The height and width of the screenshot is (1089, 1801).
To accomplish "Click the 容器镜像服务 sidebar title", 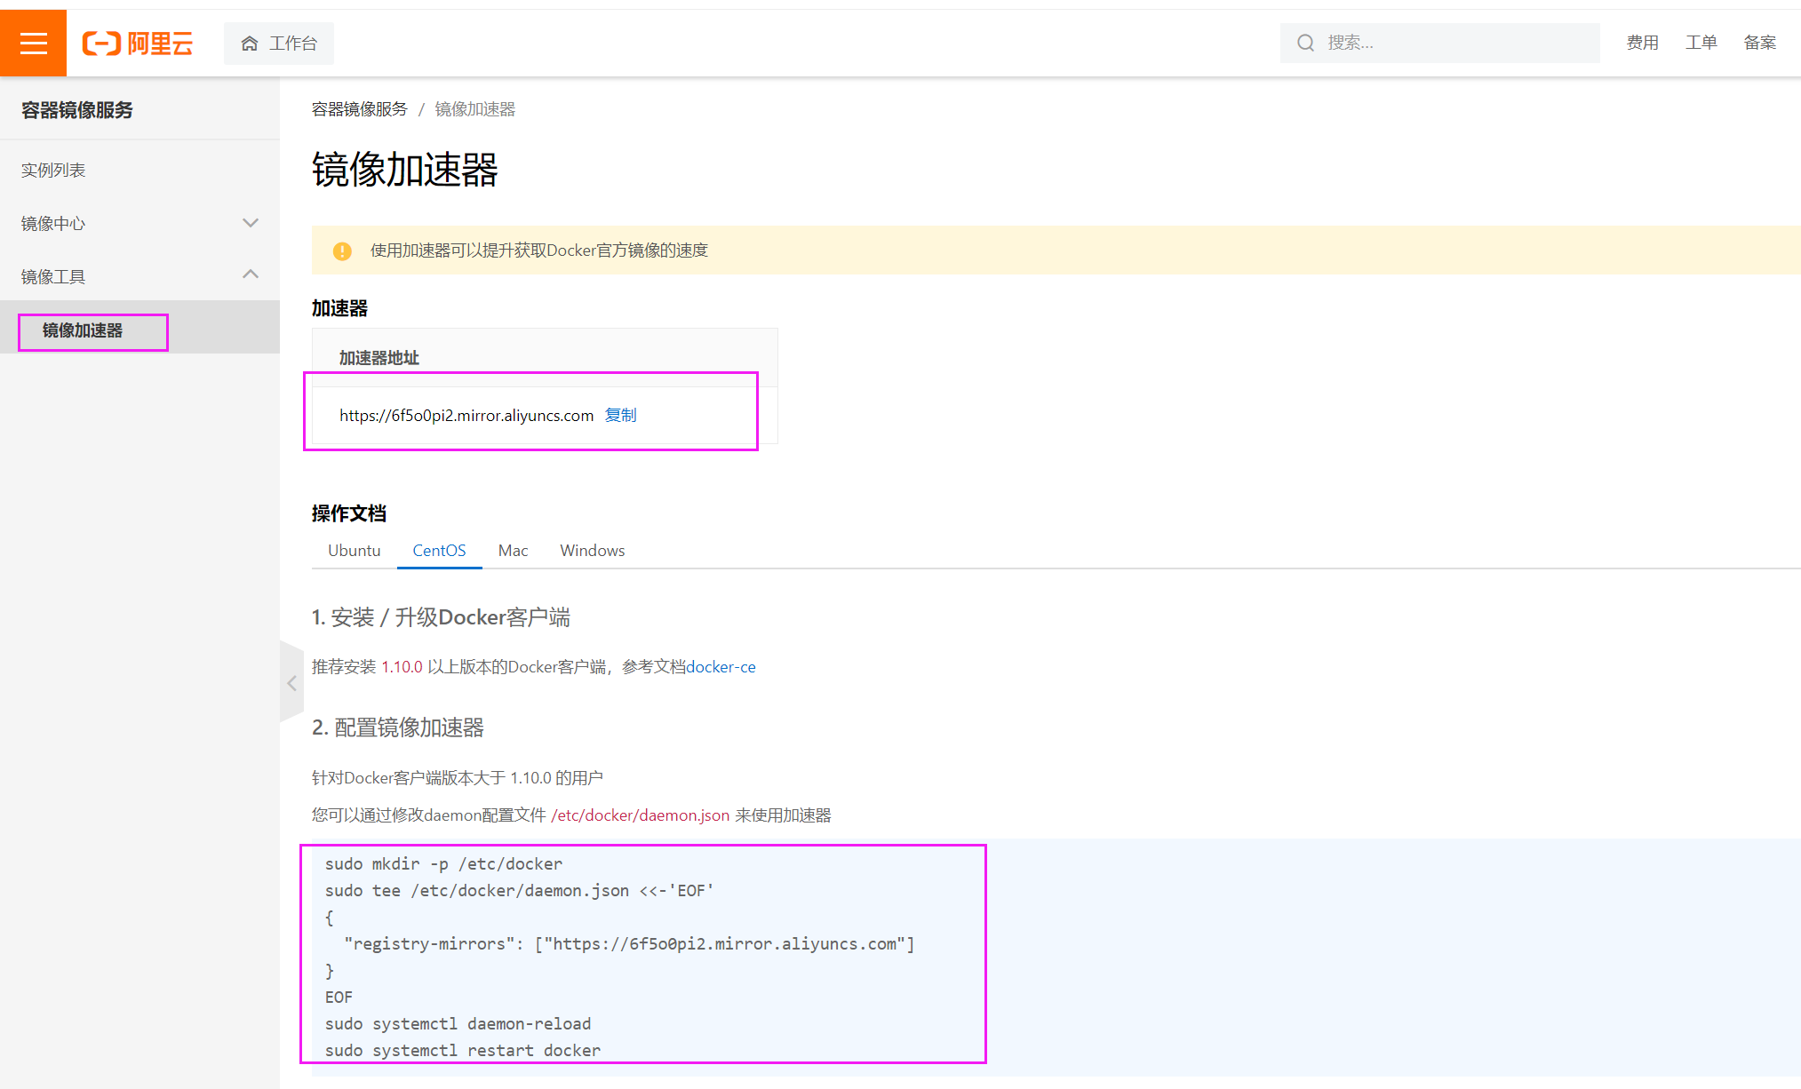I will point(77,110).
